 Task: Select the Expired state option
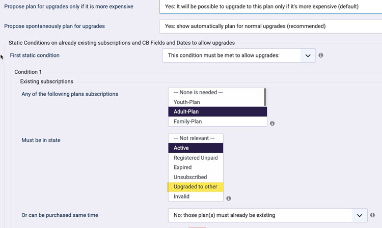pyautogui.click(x=196, y=167)
